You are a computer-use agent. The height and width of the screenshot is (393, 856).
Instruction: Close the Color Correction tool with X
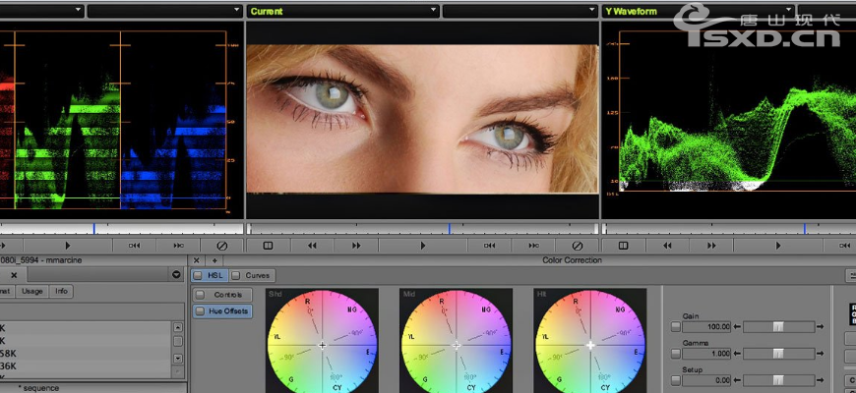point(197,260)
